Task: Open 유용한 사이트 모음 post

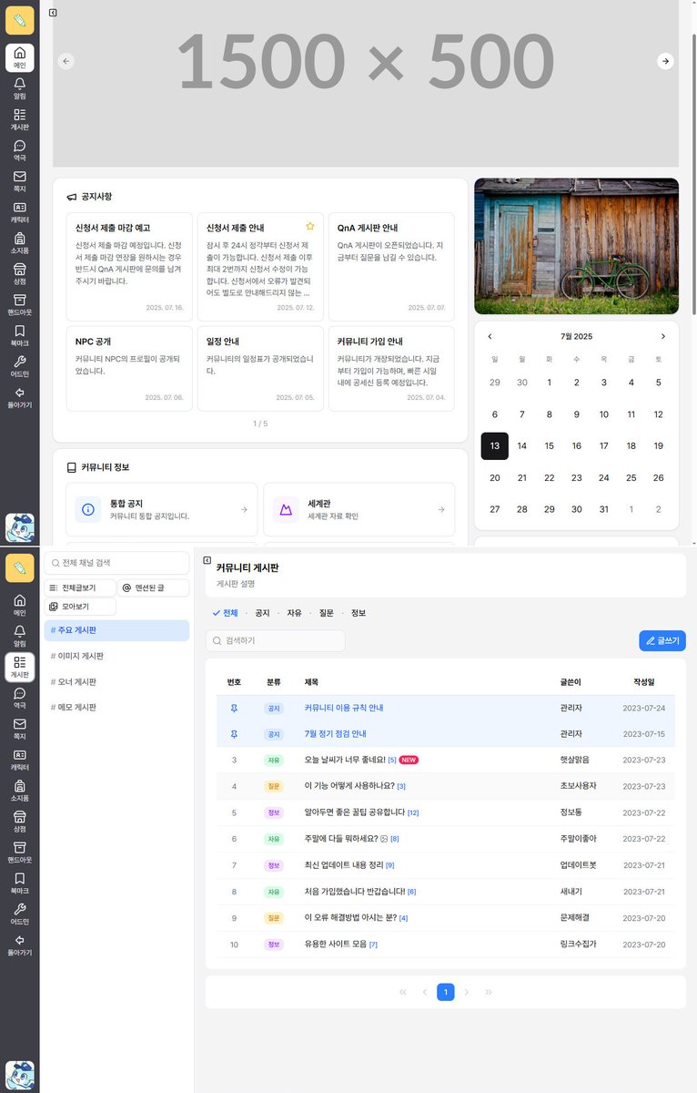Action: click(x=336, y=944)
